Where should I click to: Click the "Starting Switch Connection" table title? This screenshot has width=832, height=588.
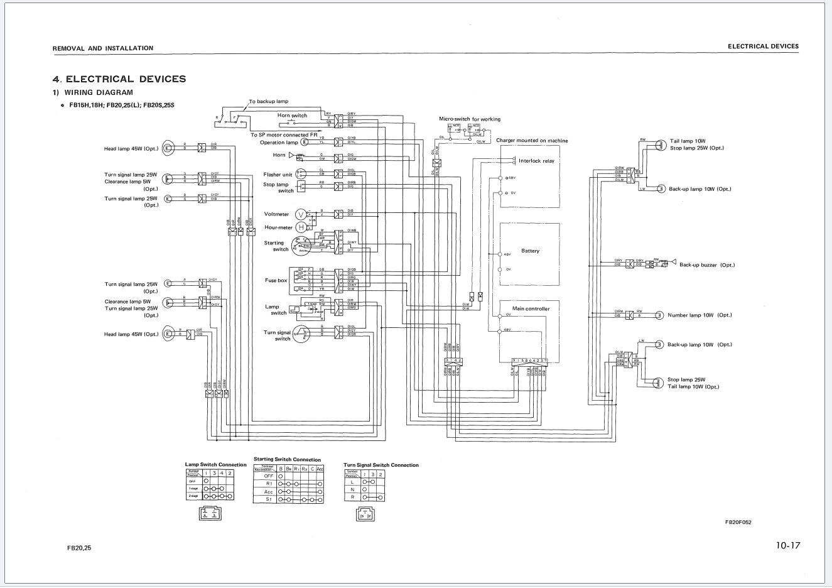point(287,459)
